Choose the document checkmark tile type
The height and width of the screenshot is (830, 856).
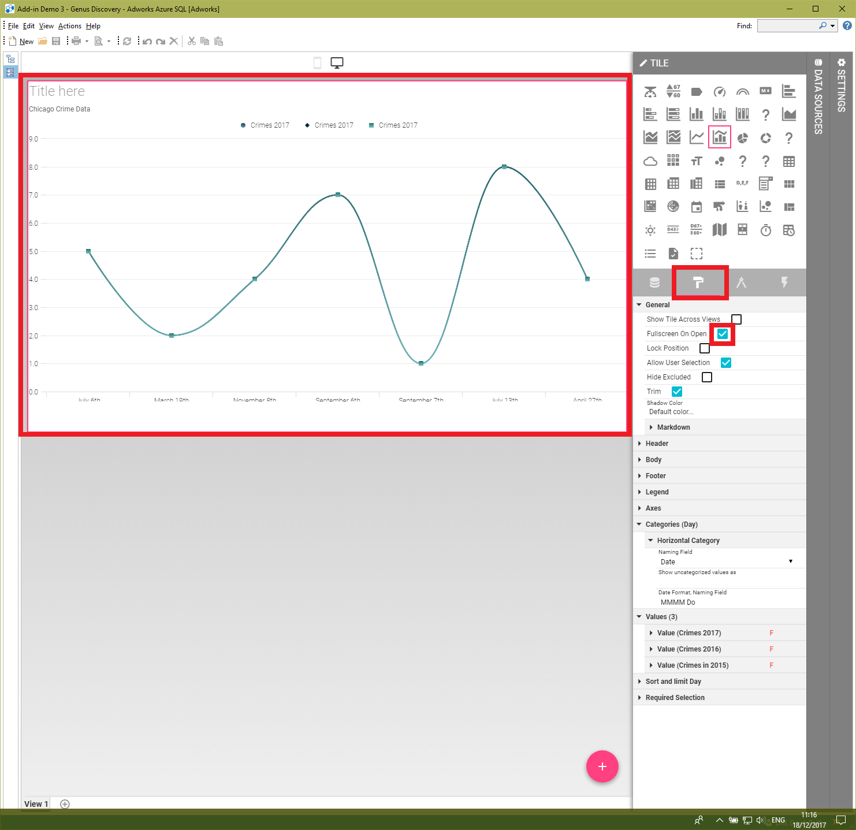673,253
